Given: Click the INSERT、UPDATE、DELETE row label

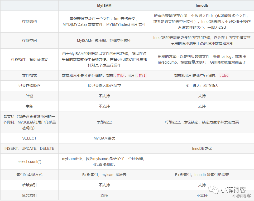Looking at the screenshot, I should [x=29, y=148].
